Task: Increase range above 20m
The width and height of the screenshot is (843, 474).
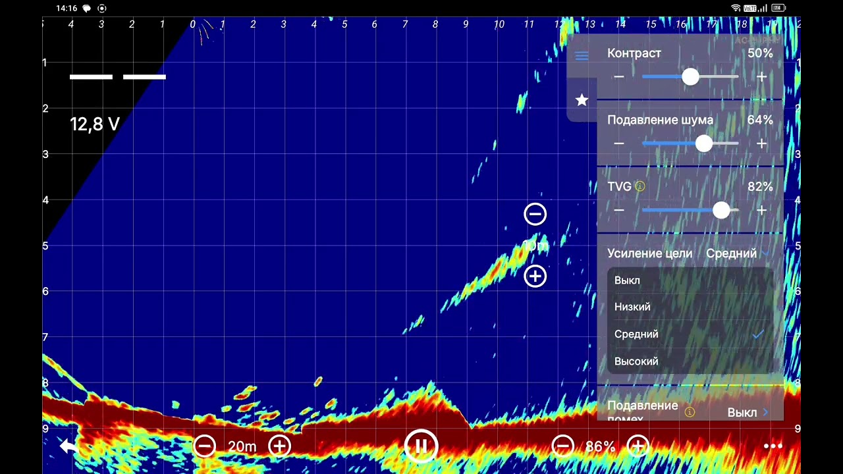Action: (x=280, y=446)
